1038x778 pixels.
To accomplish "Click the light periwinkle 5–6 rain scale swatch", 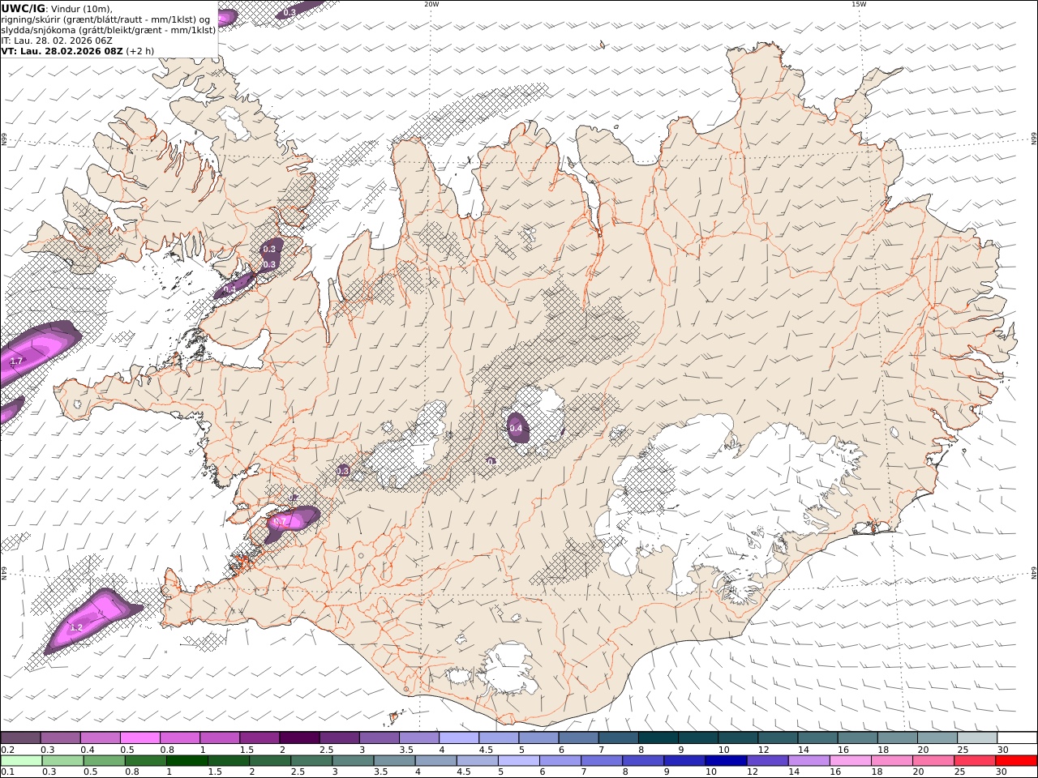I will pos(518,761).
